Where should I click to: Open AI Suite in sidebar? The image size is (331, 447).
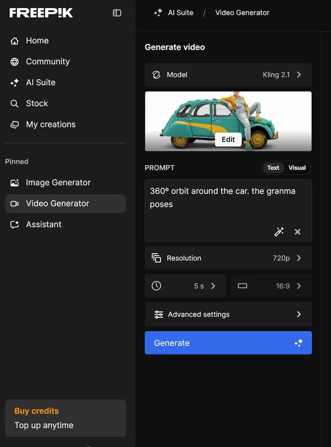coord(41,83)
